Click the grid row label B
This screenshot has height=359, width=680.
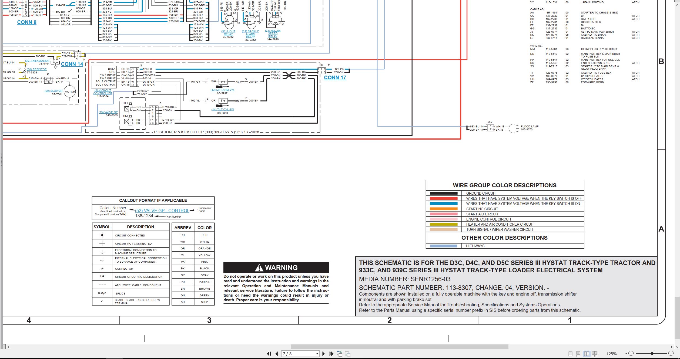point(661,62)
